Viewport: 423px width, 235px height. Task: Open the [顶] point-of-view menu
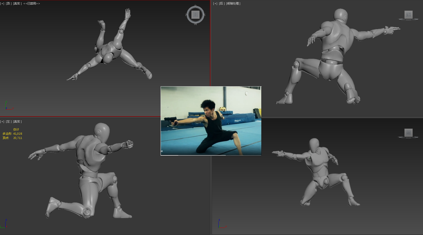(x=9, y=4)
